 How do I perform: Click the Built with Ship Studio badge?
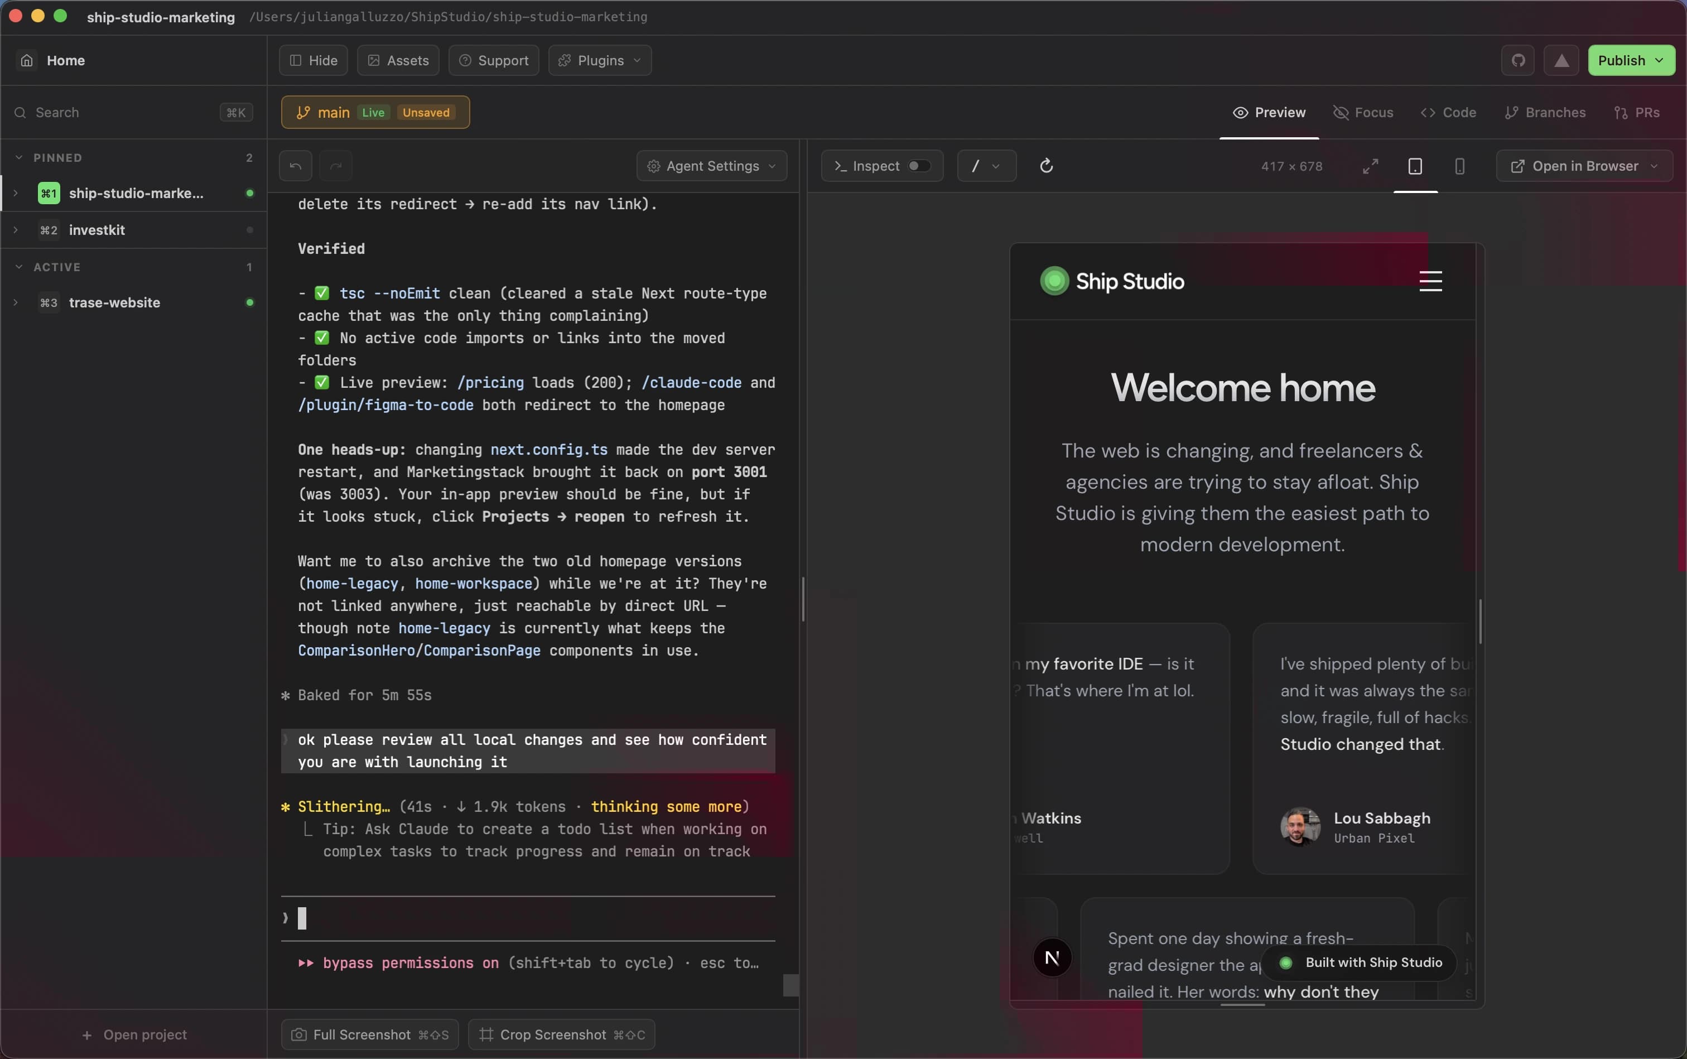point(1358,962)
